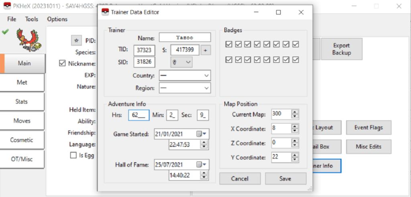This screenshot has width=411, height=197.
Task: Click the green legality checkmark icon
Action: [5, 32]
